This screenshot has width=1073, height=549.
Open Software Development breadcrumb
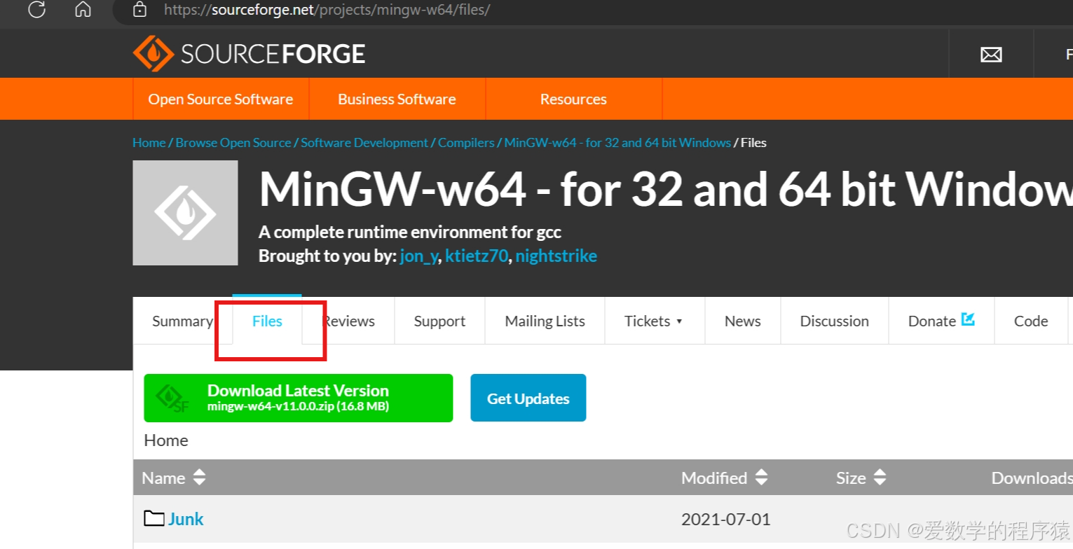[x=364, y=143]
